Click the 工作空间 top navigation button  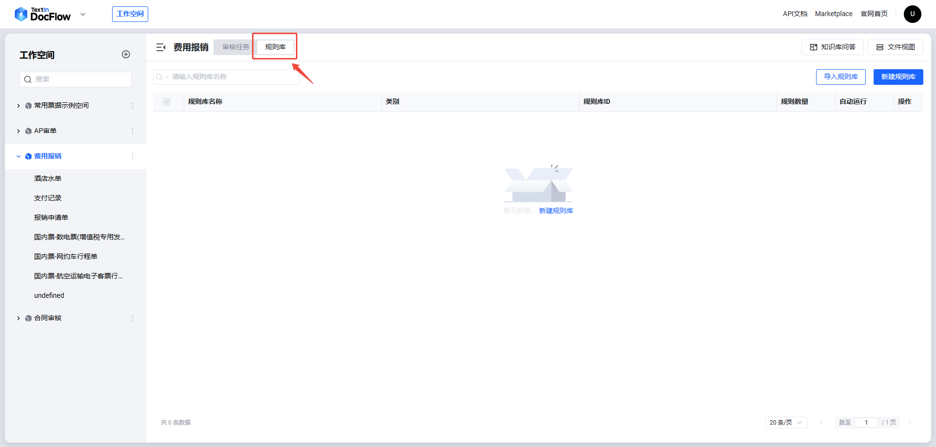[130, 14]
